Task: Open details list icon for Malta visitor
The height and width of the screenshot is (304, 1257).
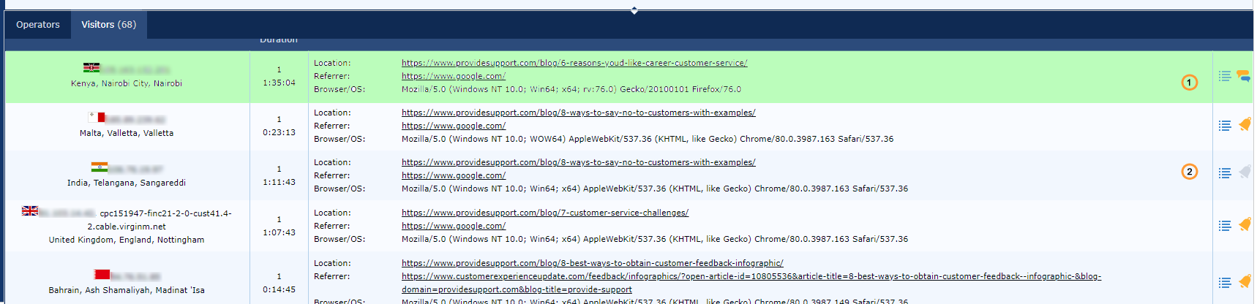Action: point(1225,126)
